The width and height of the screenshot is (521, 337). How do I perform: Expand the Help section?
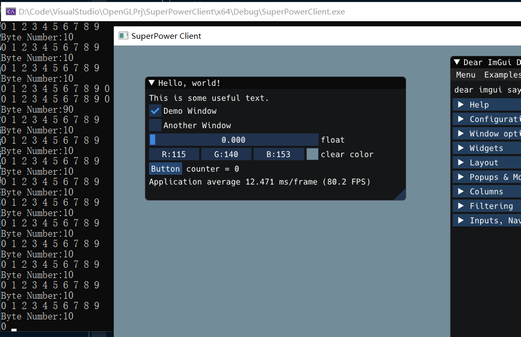tap(487, 104)
